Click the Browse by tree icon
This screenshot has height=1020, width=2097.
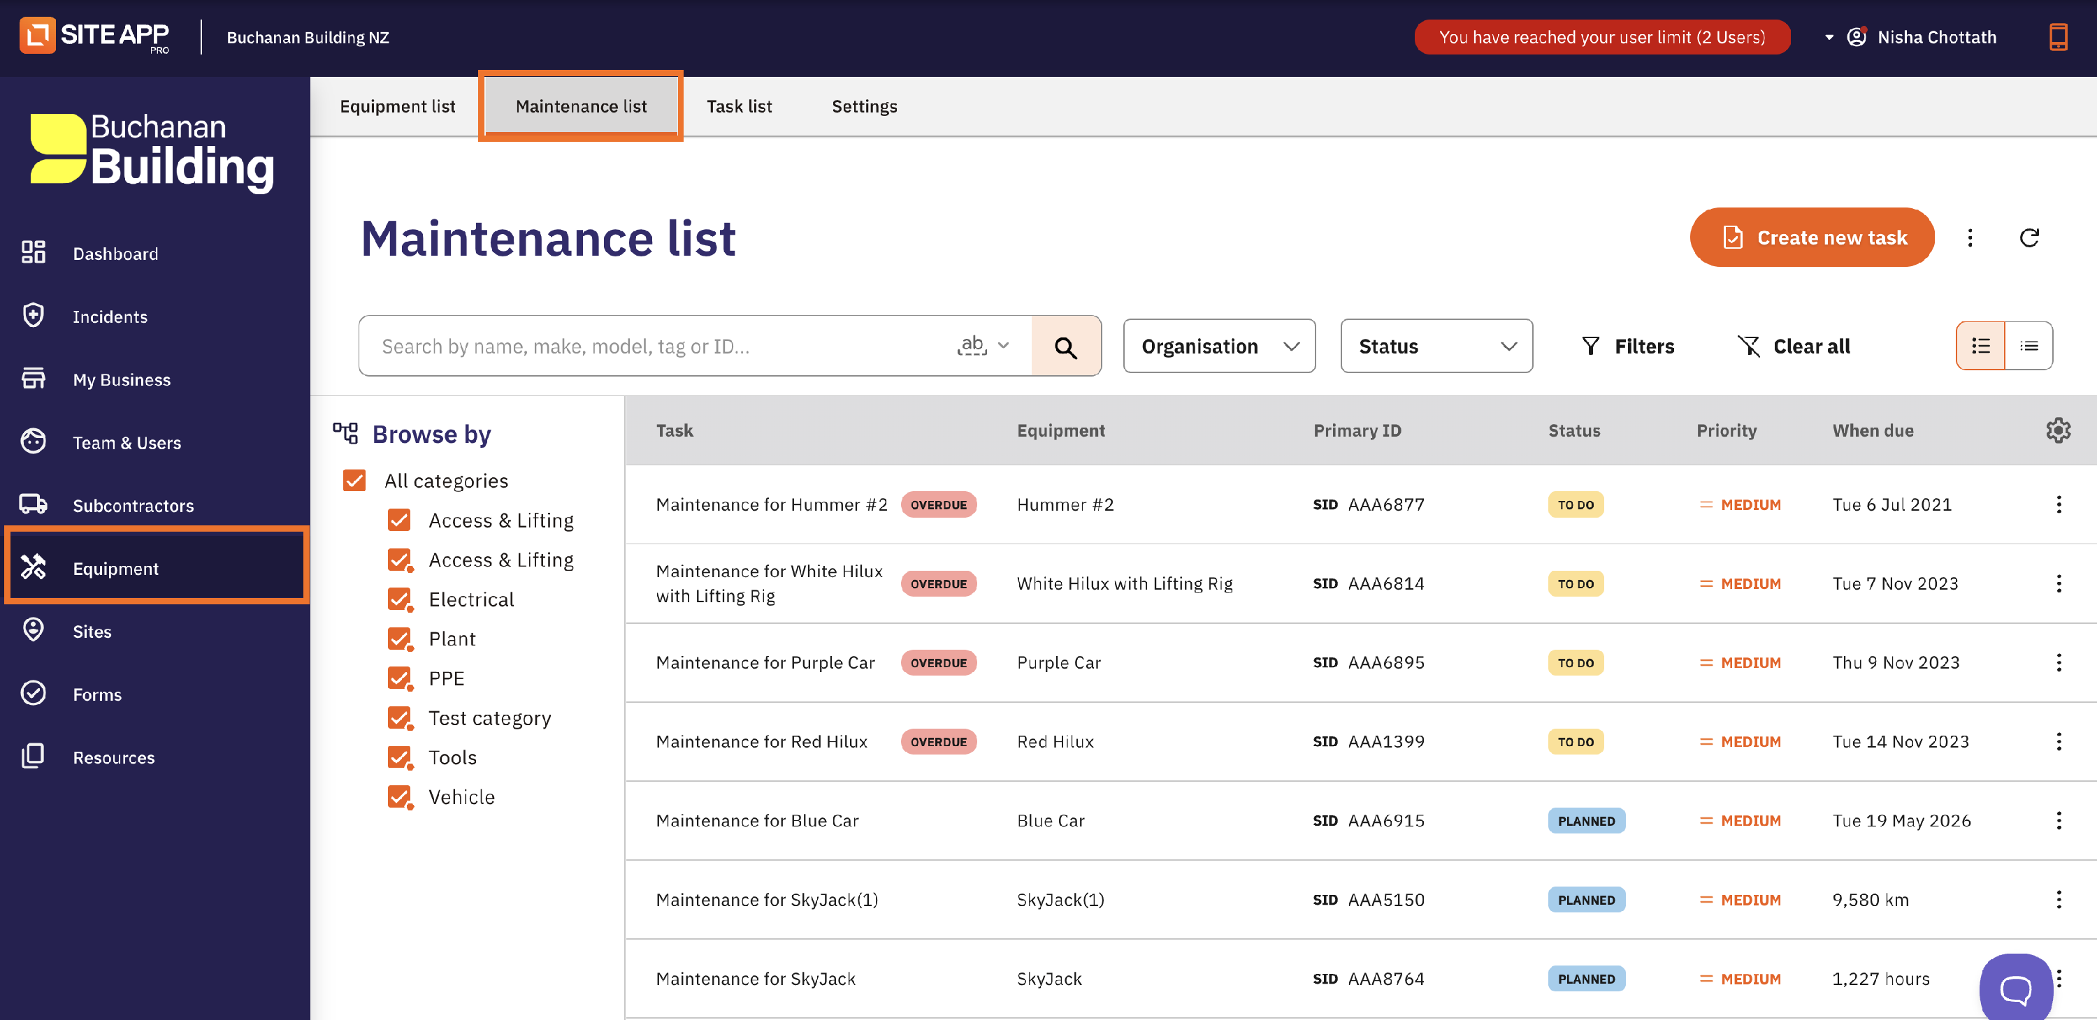(345, 432)
